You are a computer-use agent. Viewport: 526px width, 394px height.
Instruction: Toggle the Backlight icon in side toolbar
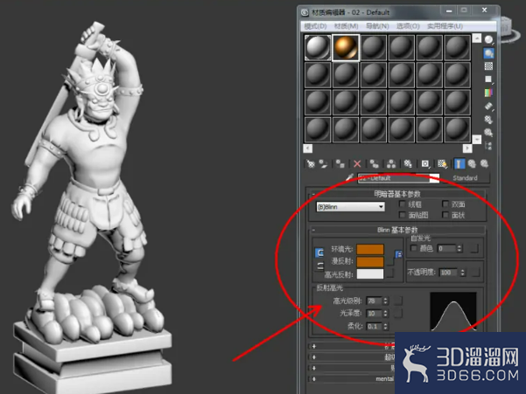[x=488, y=53]
